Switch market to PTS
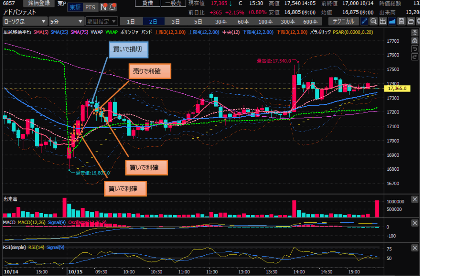This screenshot has height=276, width=451. (x=90, y=7)
